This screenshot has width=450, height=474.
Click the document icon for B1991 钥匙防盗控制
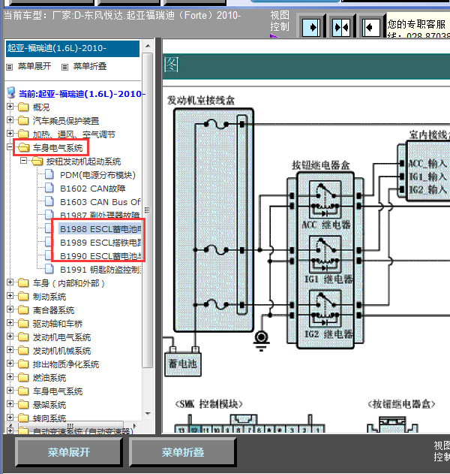(49, 269)
